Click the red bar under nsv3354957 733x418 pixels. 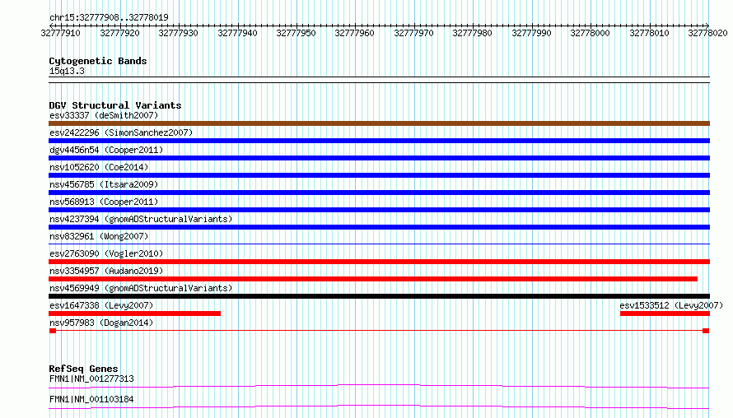(x=373, y=279)
